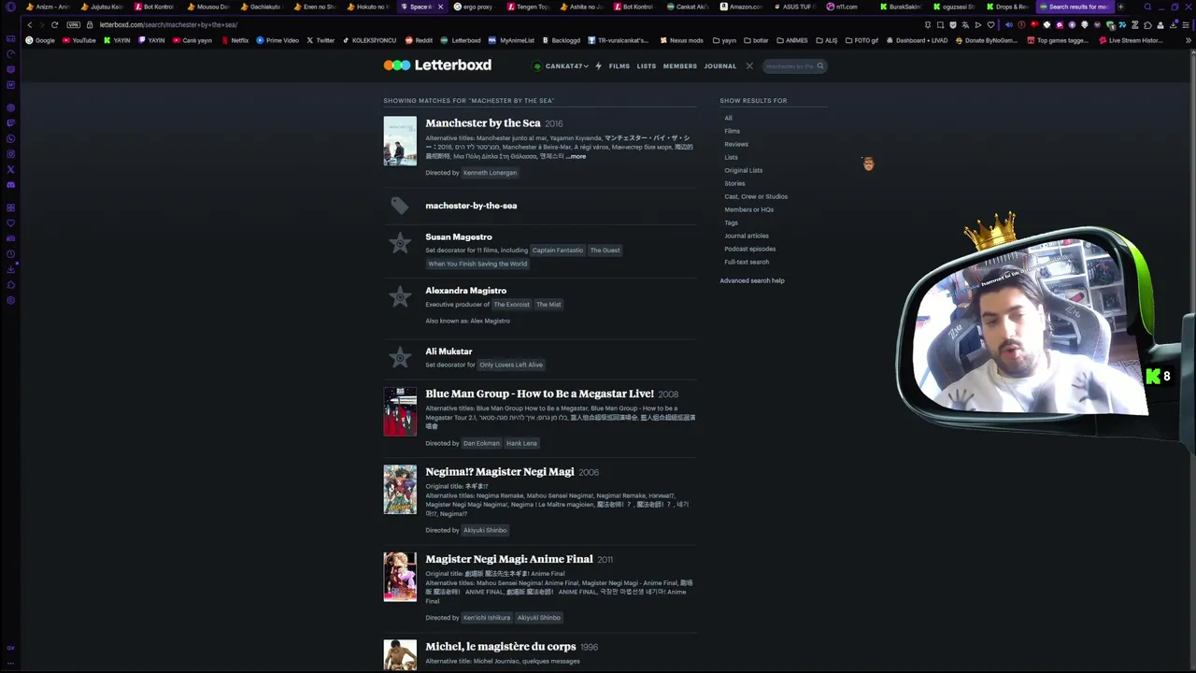The width and height of the screenshot is (1196, 673).
Task: Open new browser tab with plus button
Action: click(1120, 7)
